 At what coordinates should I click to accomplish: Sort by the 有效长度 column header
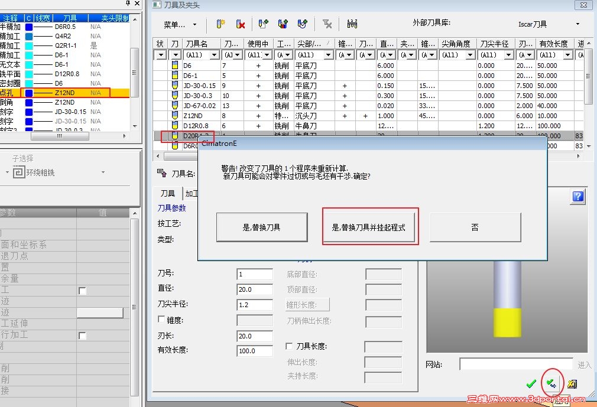(x=554, y=44)
